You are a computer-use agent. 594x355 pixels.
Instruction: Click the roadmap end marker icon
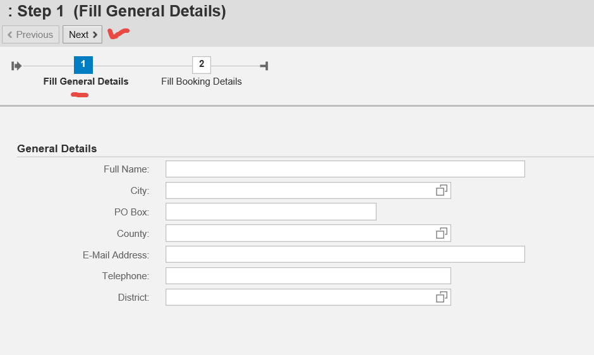click(x=264, y=66)
